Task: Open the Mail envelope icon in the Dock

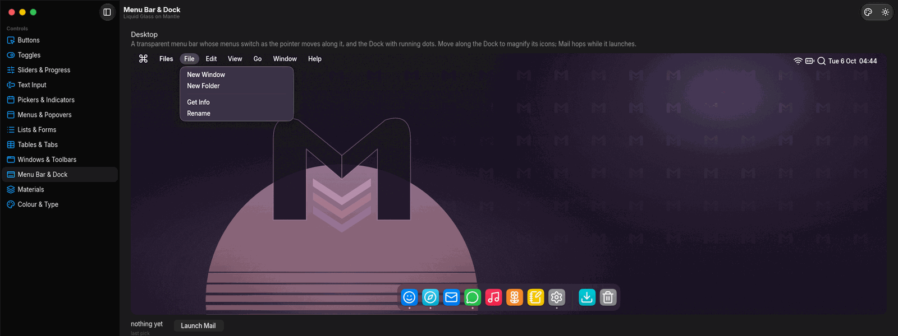Action: pos(451,297)
